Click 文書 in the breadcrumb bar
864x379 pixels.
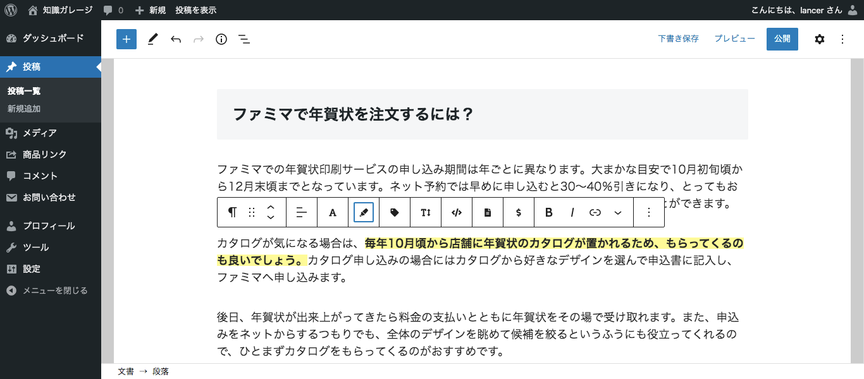pyautogui.click(x=126, y=371)
